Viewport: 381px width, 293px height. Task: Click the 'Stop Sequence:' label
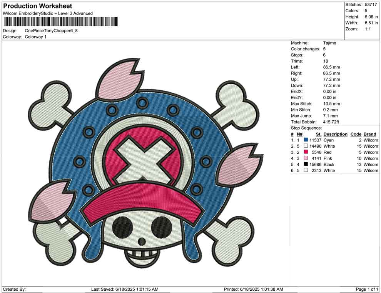(306, 128)
